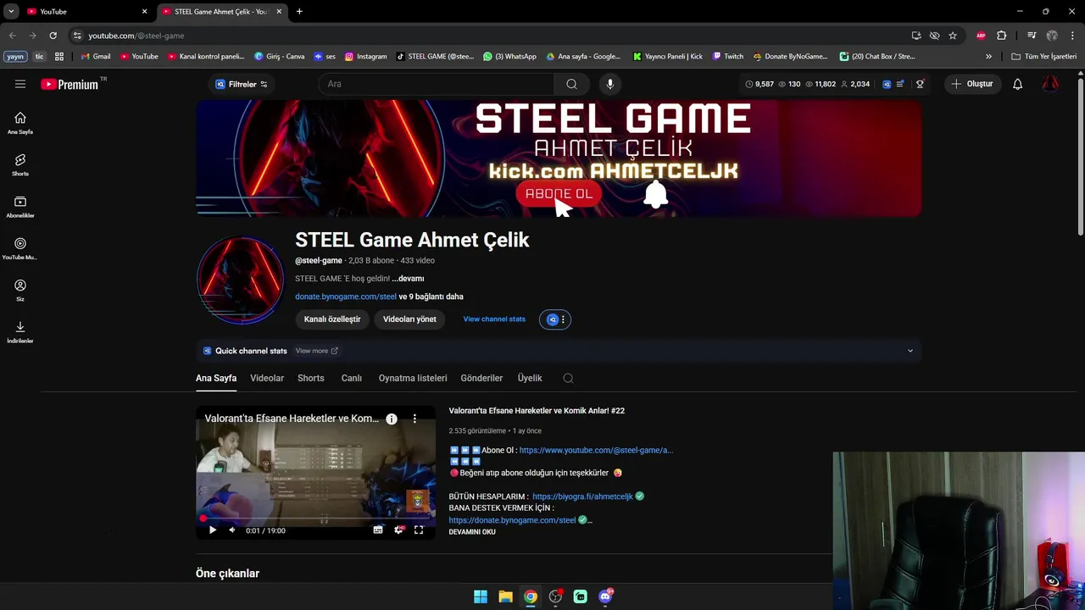Open the three-dot menu on the video player
The width and height of the screenshot is (1085, 610).
[x=415, y=419]
